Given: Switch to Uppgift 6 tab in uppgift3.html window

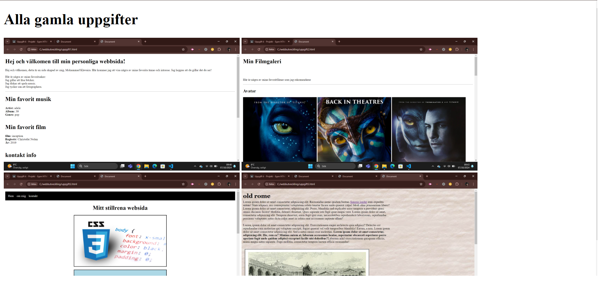Looking at the screenshot, I should pos(32,176).
